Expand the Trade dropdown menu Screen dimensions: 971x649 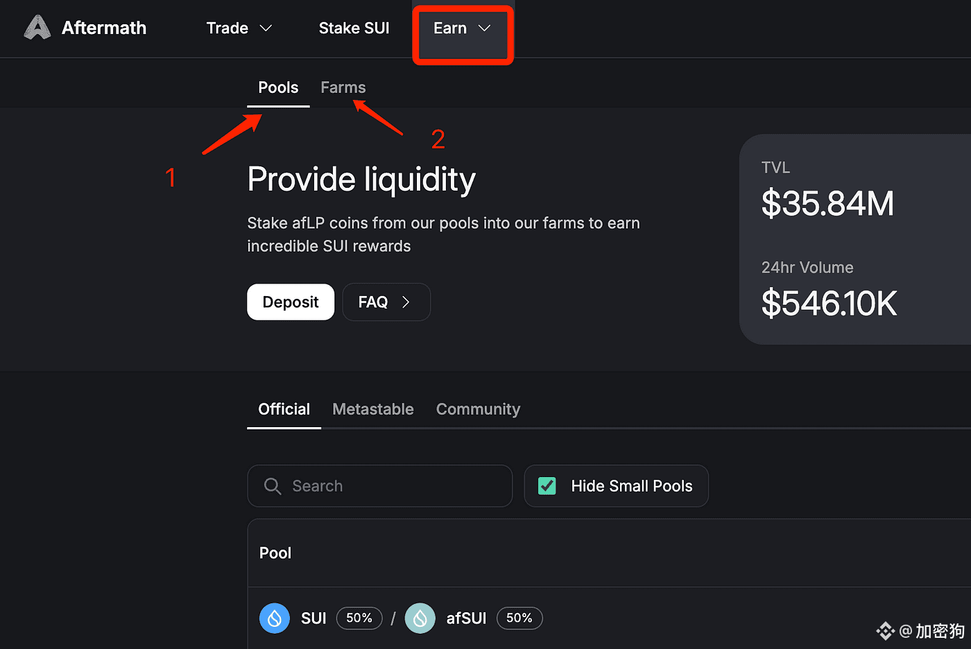click(x=239, y=28)
